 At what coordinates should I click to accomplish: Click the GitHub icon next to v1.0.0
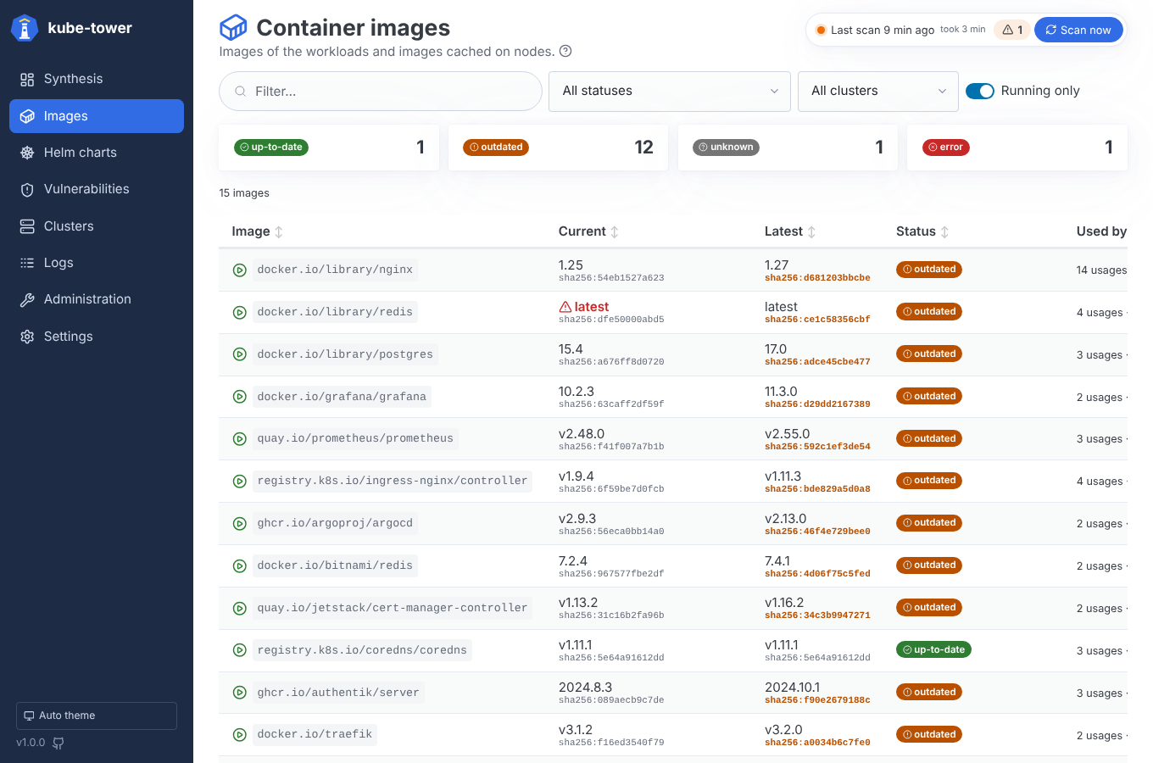point(58,743)
